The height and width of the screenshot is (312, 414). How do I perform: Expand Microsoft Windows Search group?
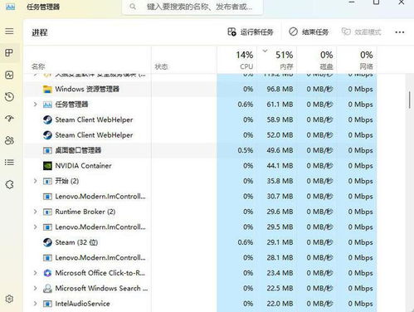coord(35,288)
